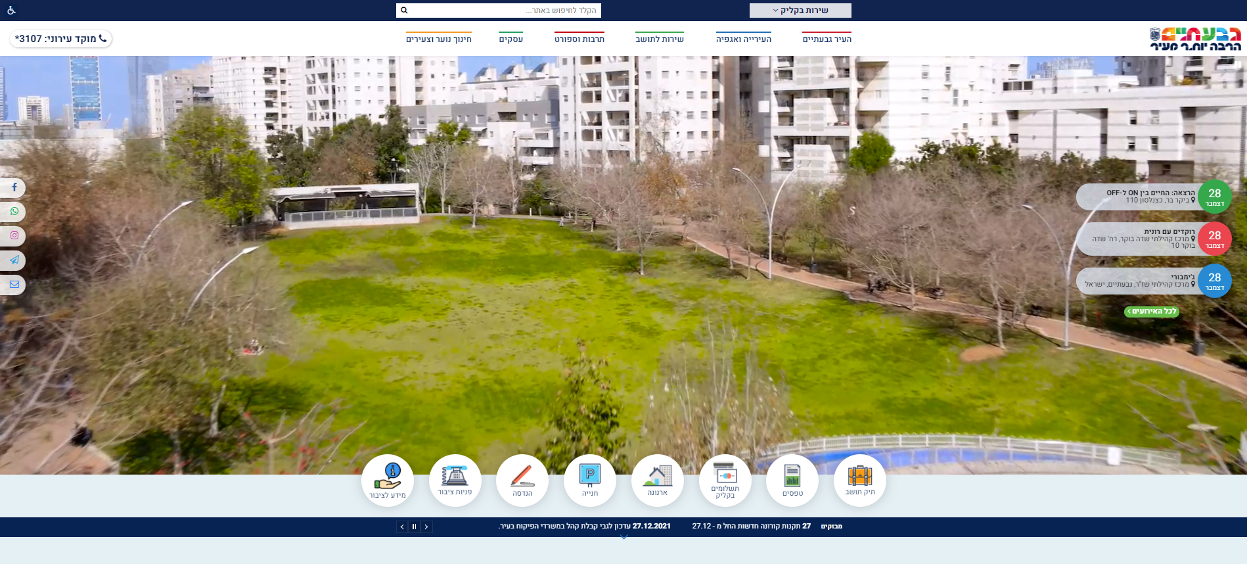Open the accessibility wheelchair icon
The height and width of the screenshot is (564, 1247).
pos(11,11)
